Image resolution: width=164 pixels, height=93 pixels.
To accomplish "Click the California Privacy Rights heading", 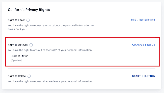I will (x=29, y=10).
